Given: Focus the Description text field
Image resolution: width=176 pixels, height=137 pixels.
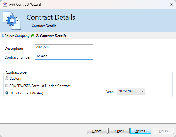Looking at the screenshot, I should click(x=64, y=47).
